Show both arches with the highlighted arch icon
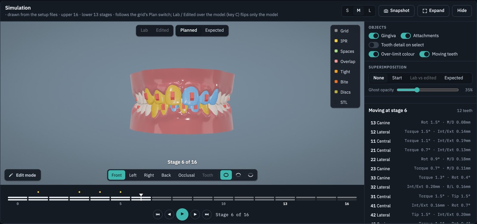Image resolution: width=477 pixels, height=224 pixels. [226, 175]
